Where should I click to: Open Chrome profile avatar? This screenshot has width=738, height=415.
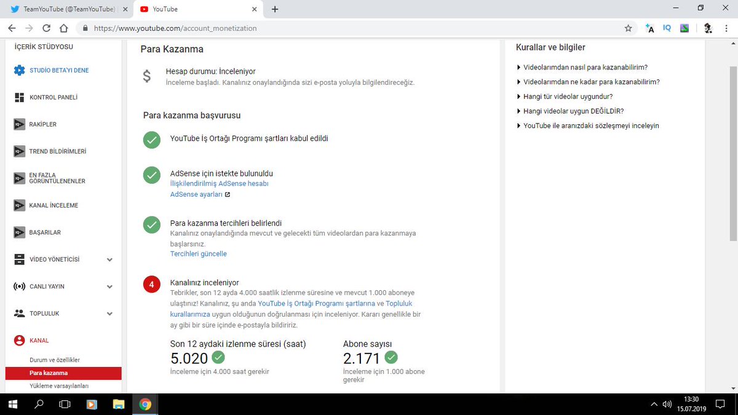tap(708, 28)
